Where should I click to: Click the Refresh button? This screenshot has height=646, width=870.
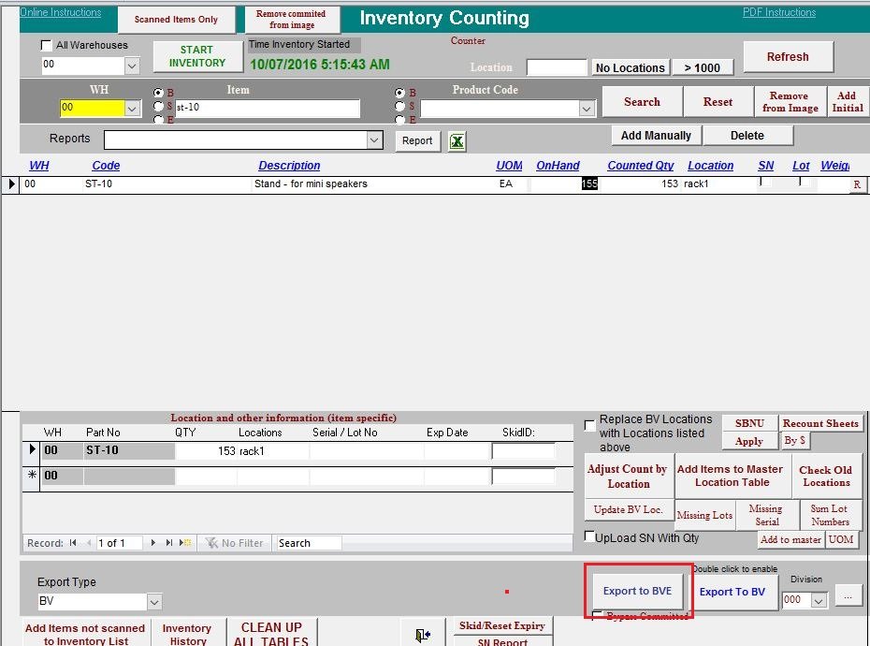point(788,57)
